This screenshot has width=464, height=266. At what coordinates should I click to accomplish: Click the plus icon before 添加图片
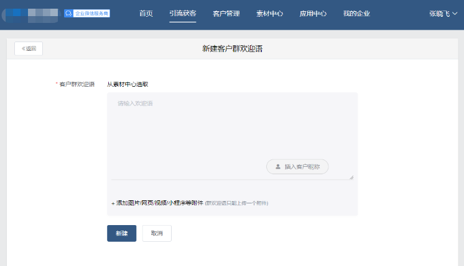pos(113,203)
